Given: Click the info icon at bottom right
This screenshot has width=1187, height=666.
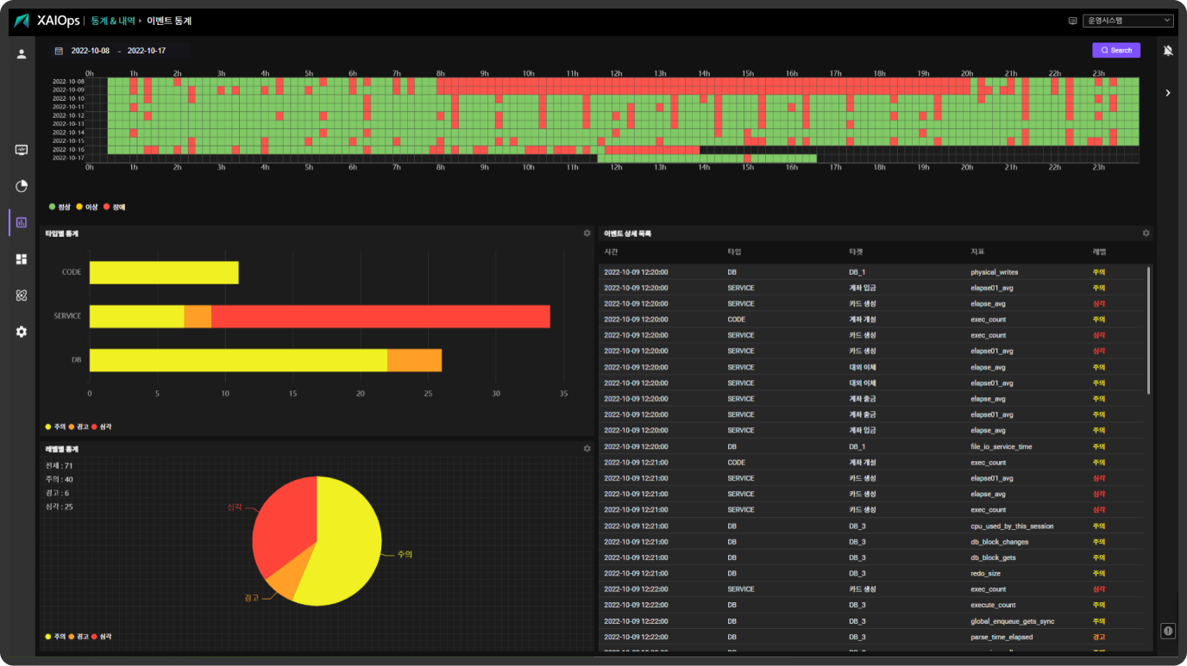Looking at the screenshot, I should tap(1168, 631).
